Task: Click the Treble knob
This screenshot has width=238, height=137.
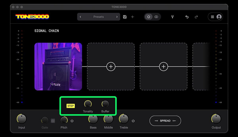Action: (124, 119)
